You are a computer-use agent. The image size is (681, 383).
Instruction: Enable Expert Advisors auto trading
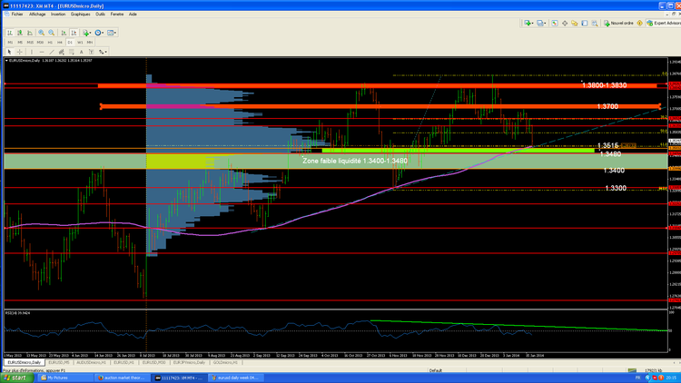[662, 23]
